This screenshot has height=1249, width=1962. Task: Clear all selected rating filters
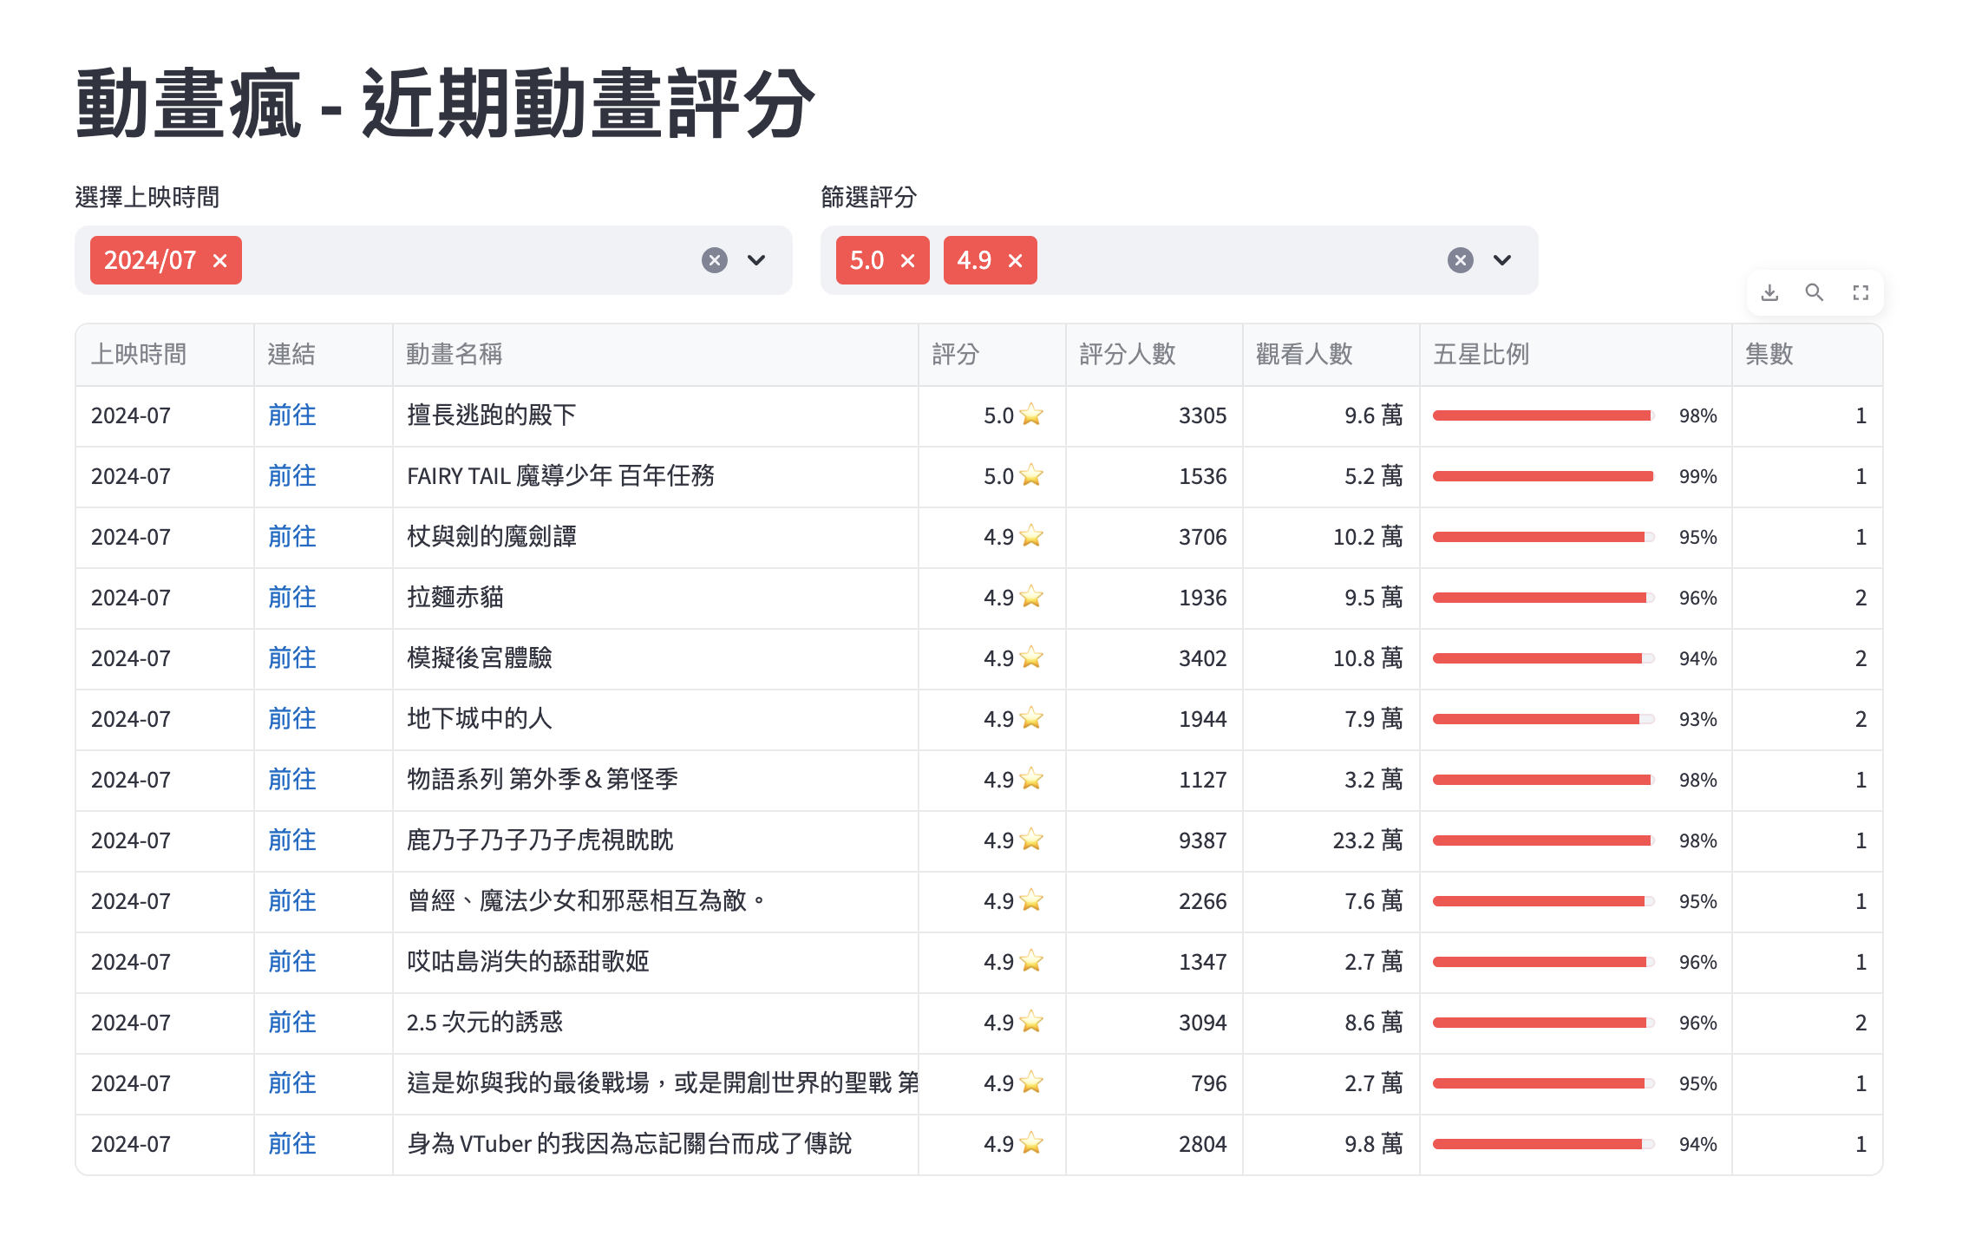pos(1461,260)
